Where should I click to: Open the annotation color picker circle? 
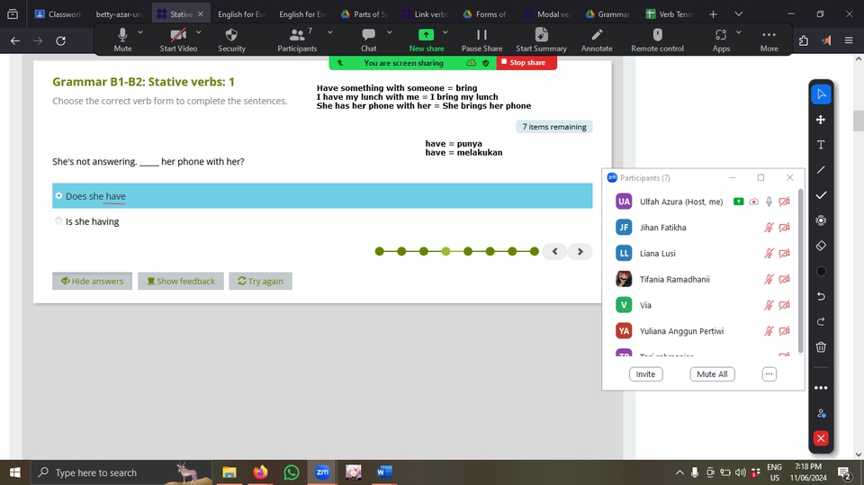pos(821,271)
